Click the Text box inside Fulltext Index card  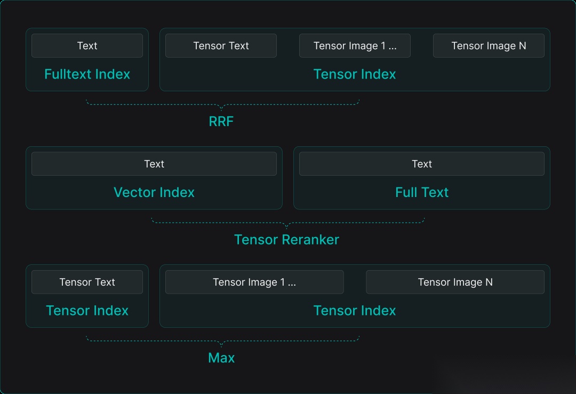pyautogui.click(x=87, y=45)
